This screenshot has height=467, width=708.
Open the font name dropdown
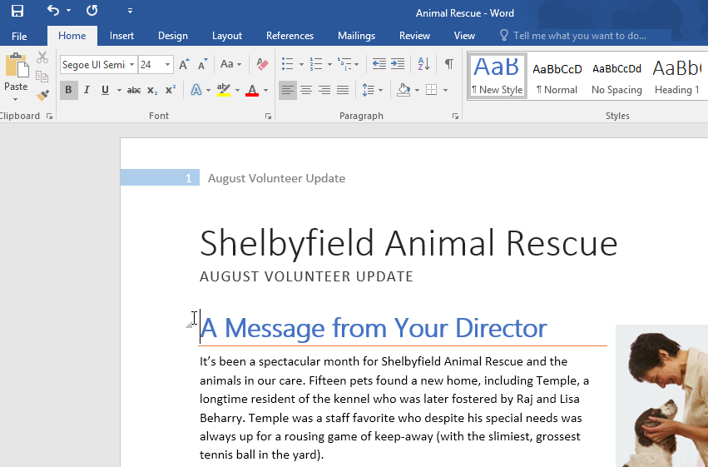131,64
